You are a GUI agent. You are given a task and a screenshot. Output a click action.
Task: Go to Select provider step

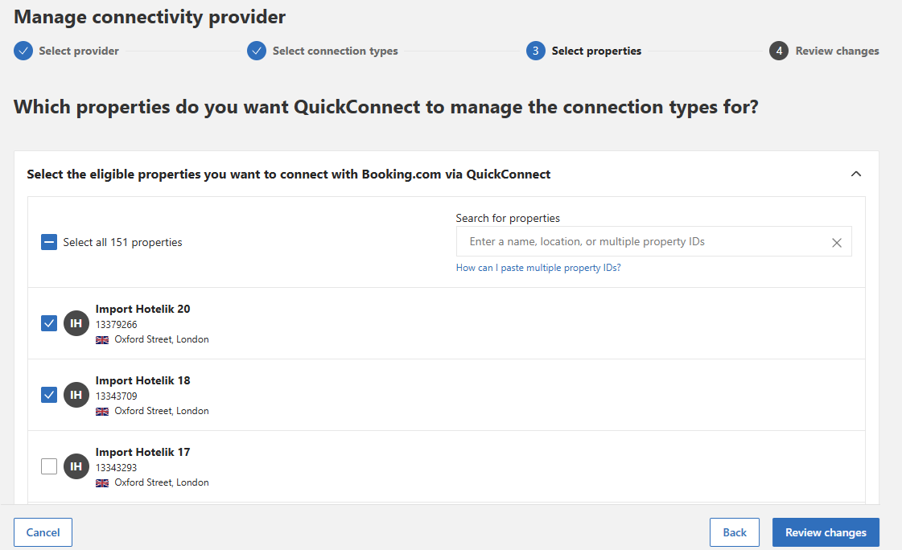click(x=78, y=51)
